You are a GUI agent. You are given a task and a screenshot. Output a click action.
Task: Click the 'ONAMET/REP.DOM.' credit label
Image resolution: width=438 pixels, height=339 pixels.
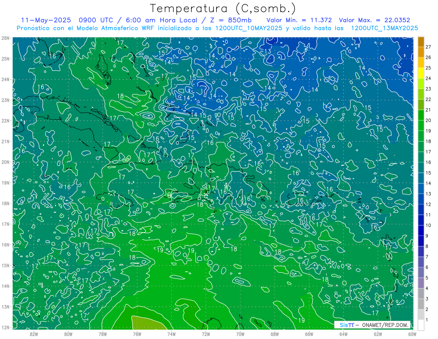tap(385, 325)
